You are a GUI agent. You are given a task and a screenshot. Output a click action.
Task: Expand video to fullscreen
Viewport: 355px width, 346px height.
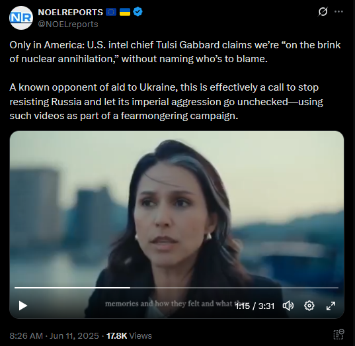click(x=331, y=306)
